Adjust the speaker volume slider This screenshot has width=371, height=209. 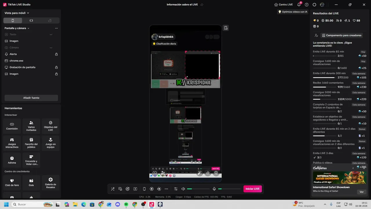click(198, 189)
